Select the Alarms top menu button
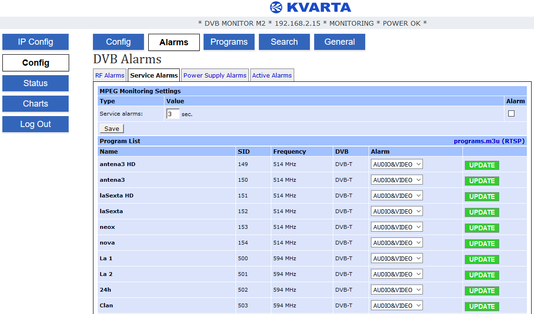The image size is (534, 314). (x=174, y=42)
